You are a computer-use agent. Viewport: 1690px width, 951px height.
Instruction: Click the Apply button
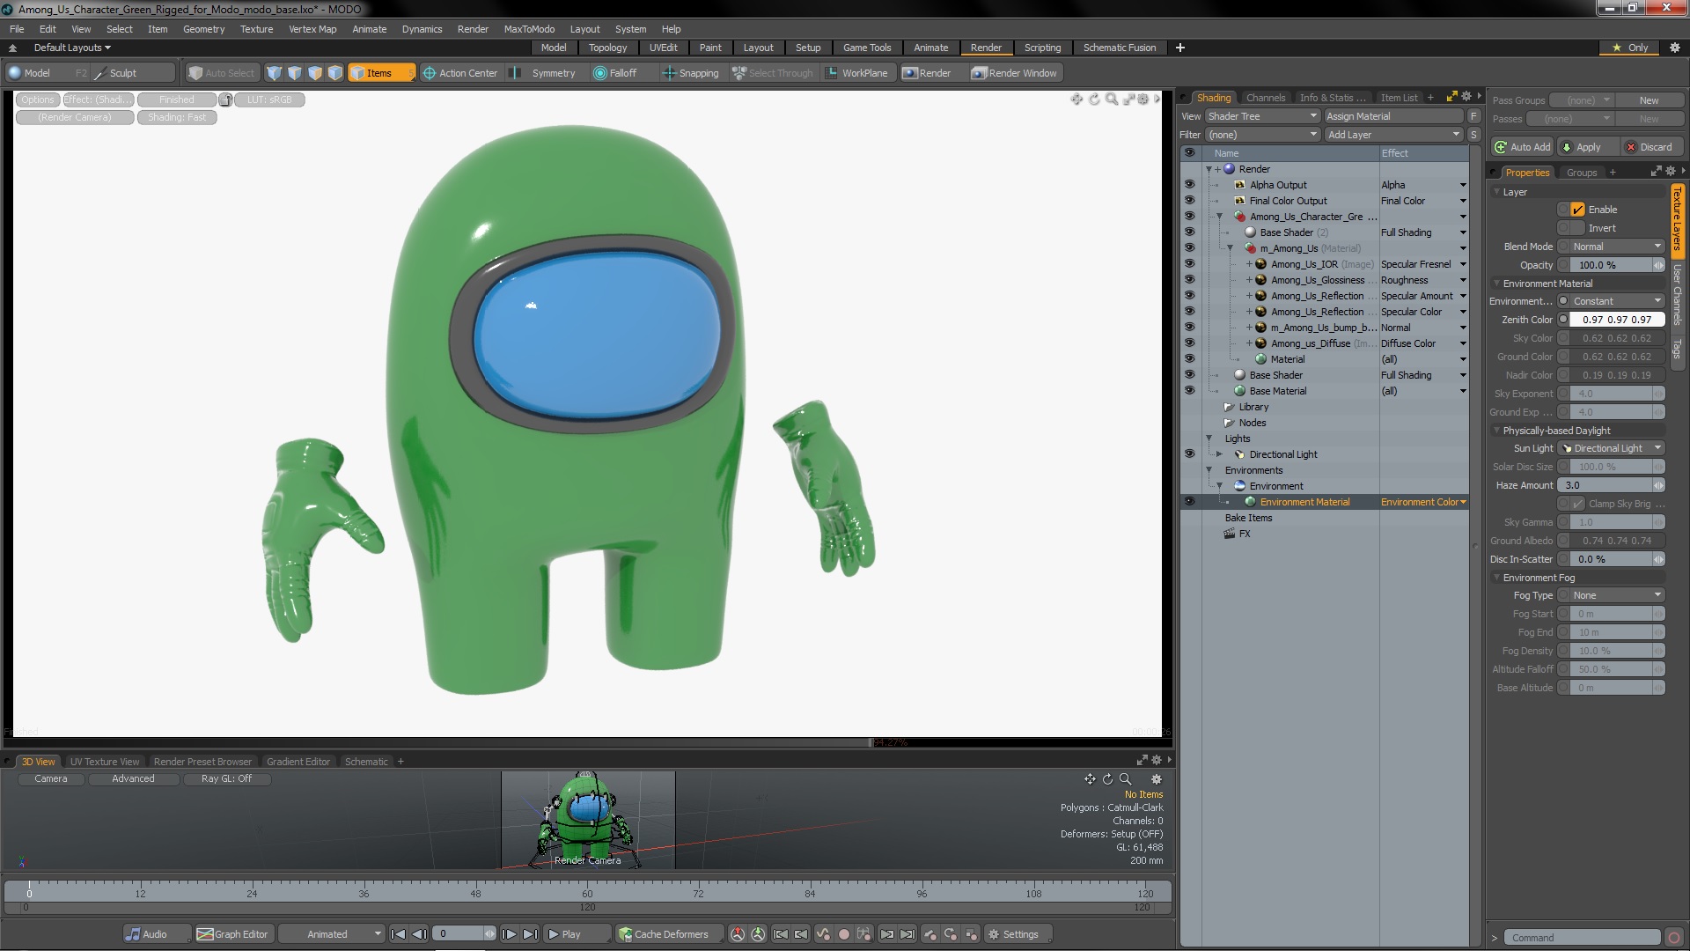1588,147
